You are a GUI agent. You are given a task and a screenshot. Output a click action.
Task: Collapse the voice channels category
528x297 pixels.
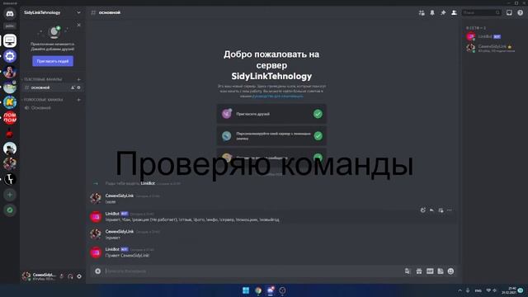click(43, 100)
